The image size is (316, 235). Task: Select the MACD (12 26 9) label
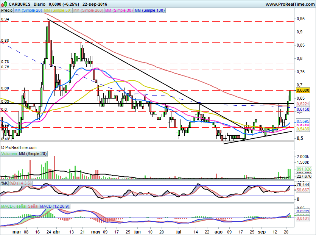point(54,206)
